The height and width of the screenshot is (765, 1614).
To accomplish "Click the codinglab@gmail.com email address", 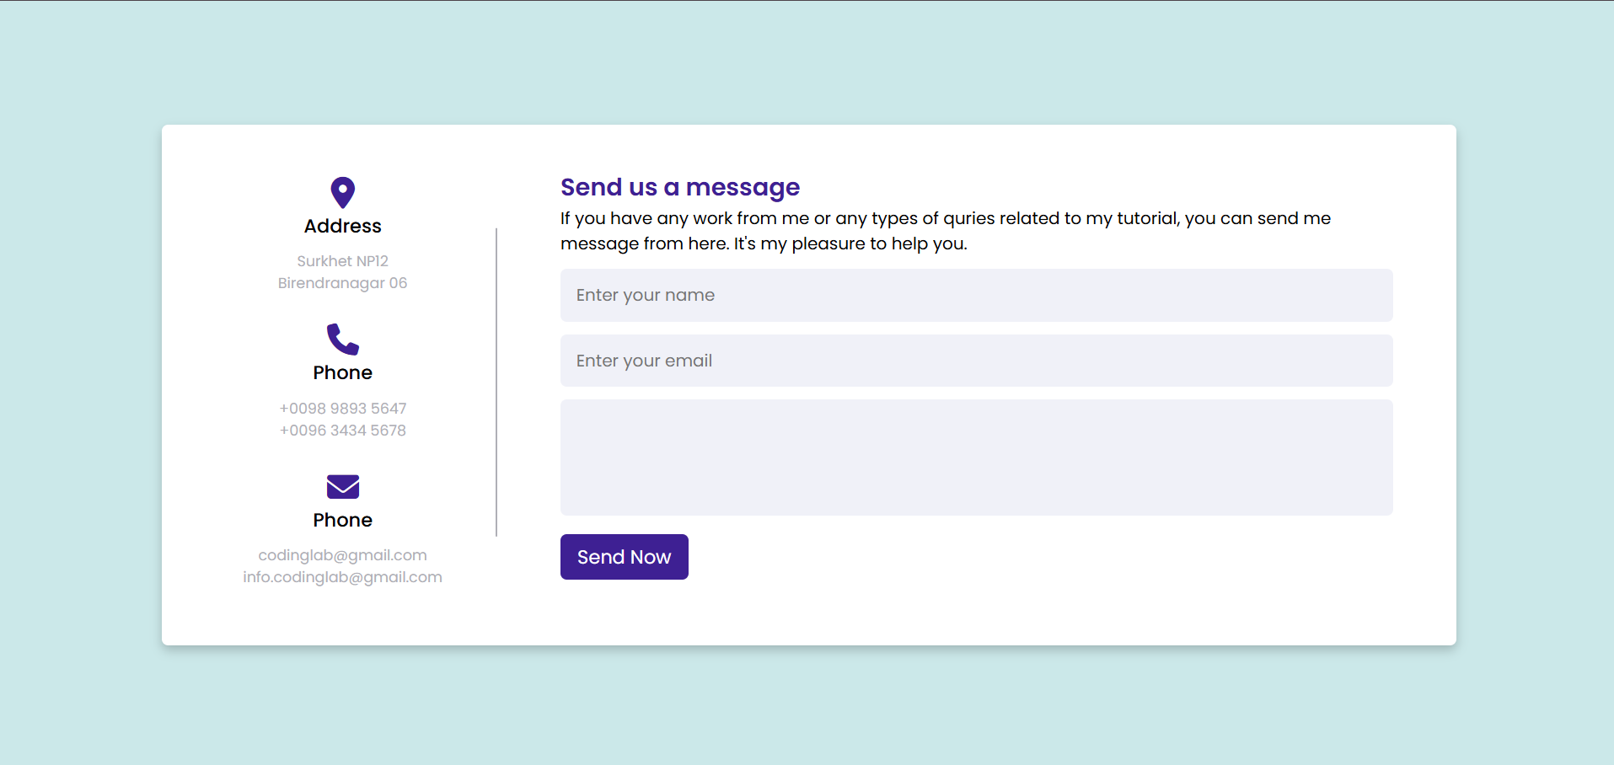I will coord(342,555).
